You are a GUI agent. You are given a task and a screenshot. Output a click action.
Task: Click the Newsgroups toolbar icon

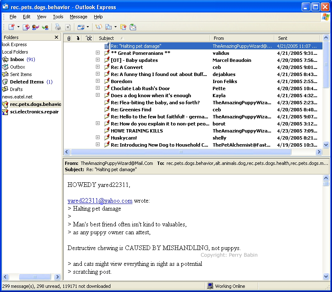(x=123, y=27)
